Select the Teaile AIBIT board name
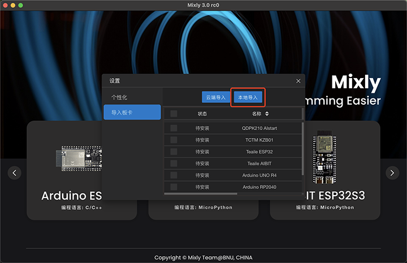 tap(259, 163)
